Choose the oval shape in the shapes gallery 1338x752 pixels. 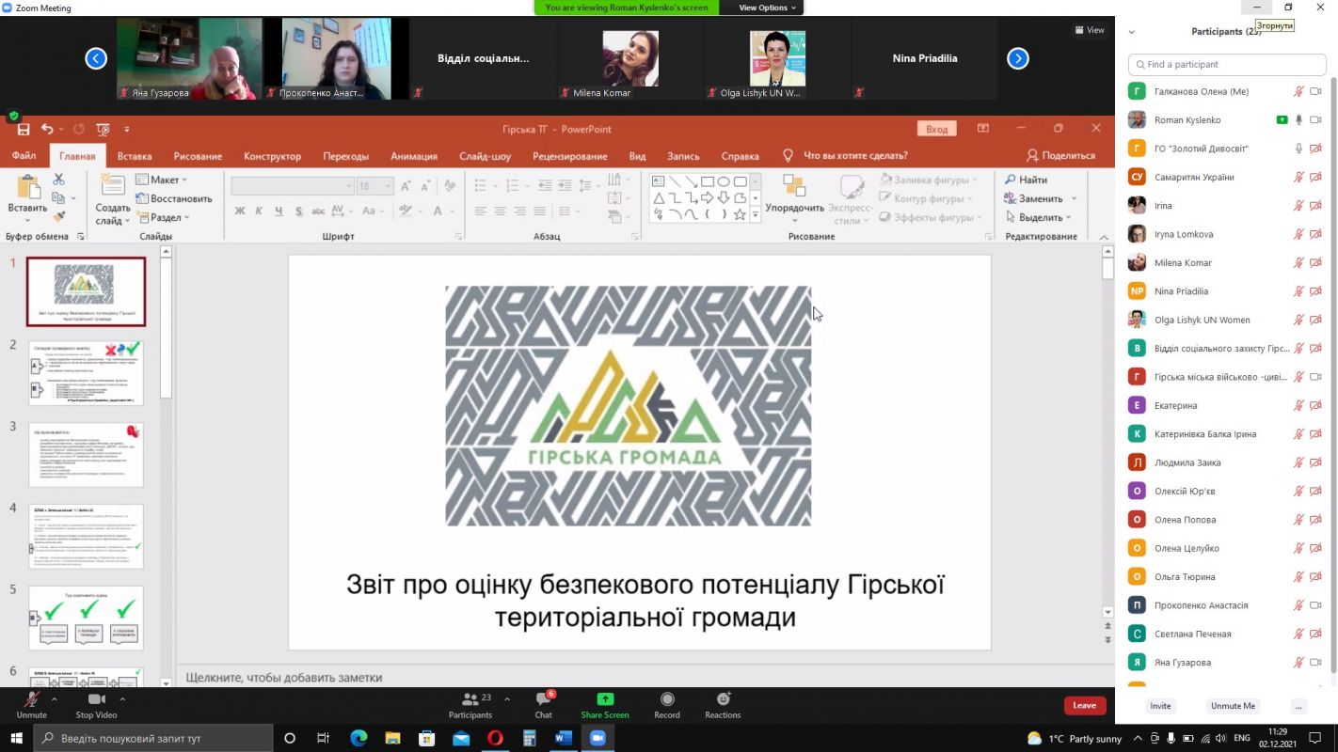click(724, 181)
